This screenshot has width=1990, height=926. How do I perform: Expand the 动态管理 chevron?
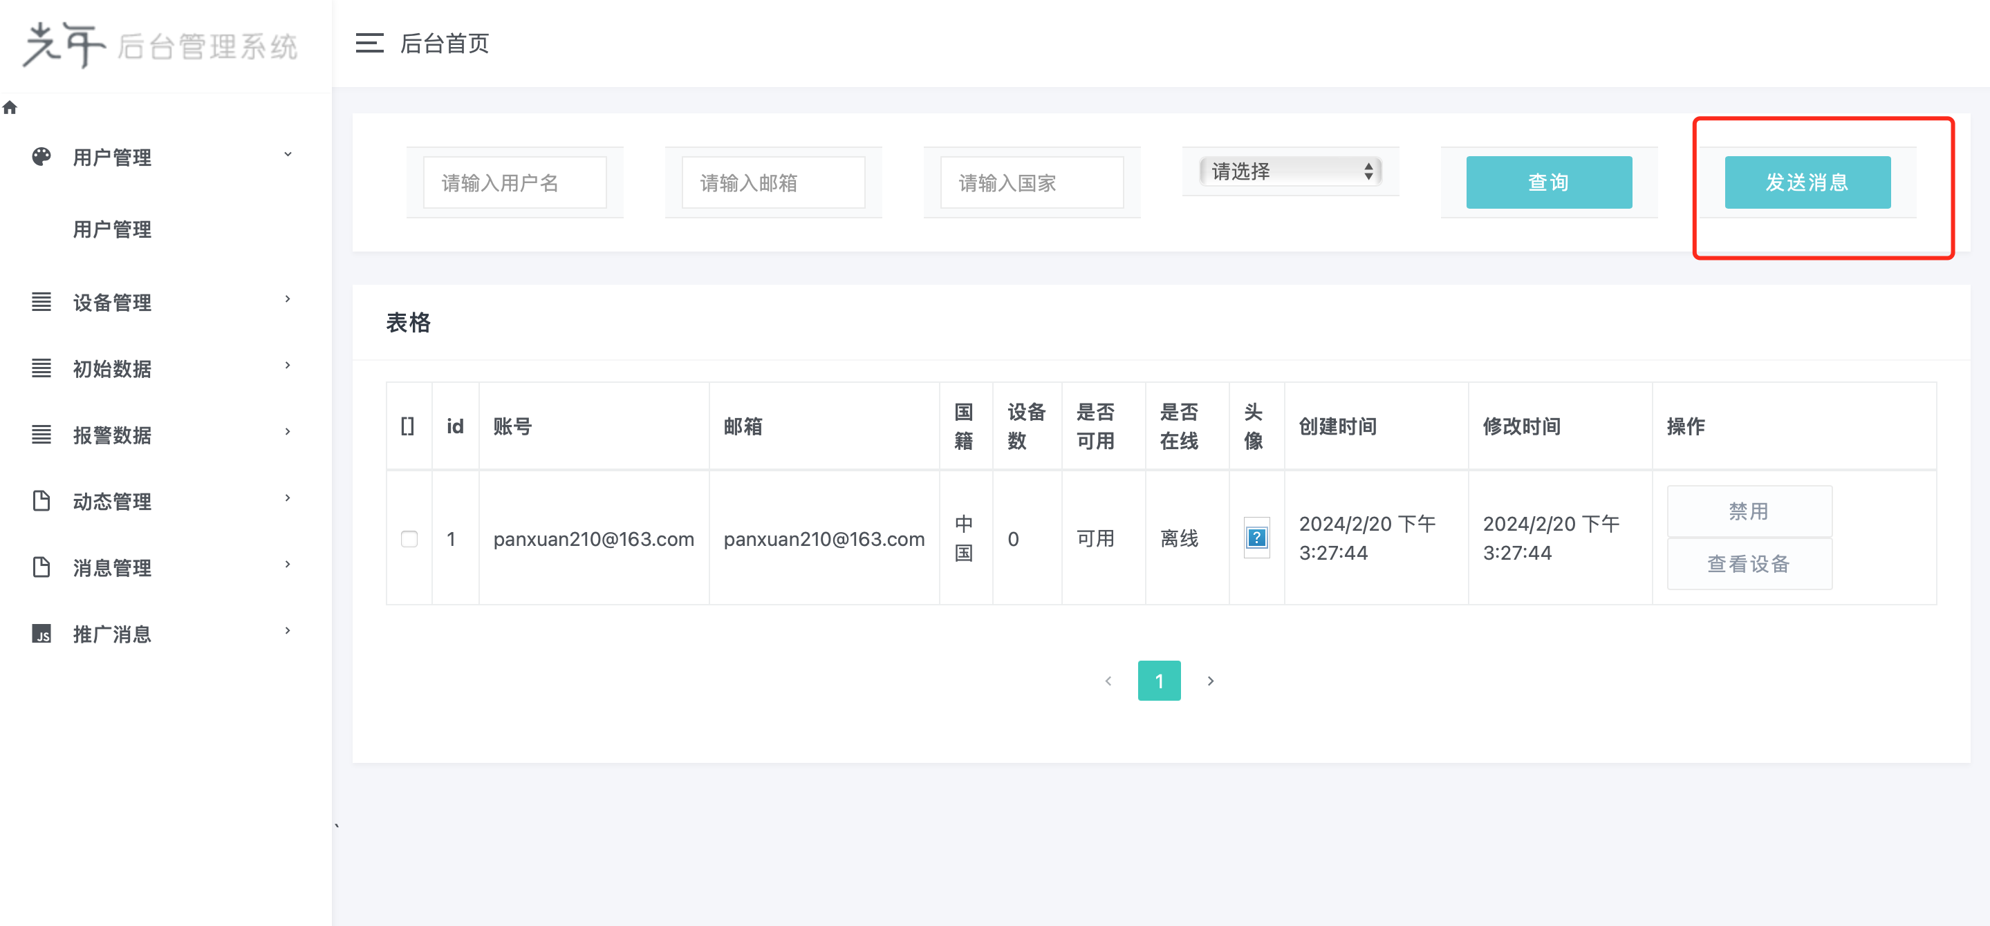288,499
